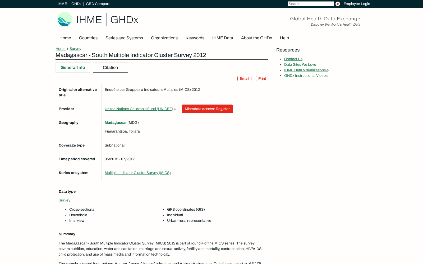Open GBD Compare in top bar
Screen dimensions: 423x264
[x=98, y=4]
